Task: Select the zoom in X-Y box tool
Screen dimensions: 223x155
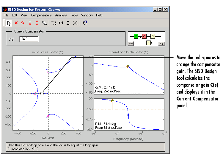Action: (x=54, y=23)
